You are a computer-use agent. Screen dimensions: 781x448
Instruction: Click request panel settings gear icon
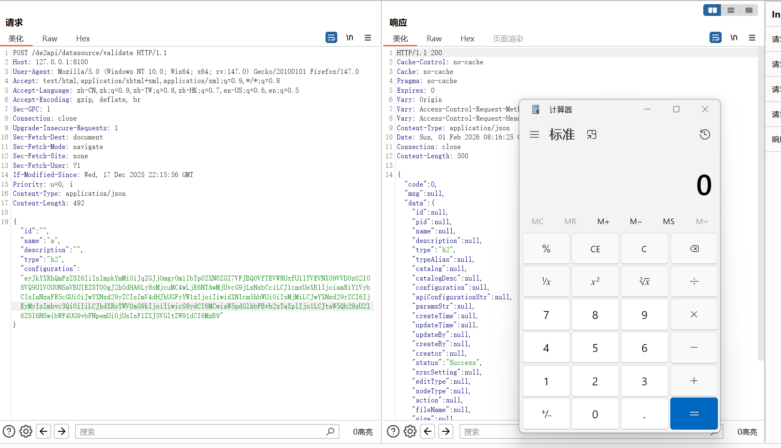tap(26, 431)
